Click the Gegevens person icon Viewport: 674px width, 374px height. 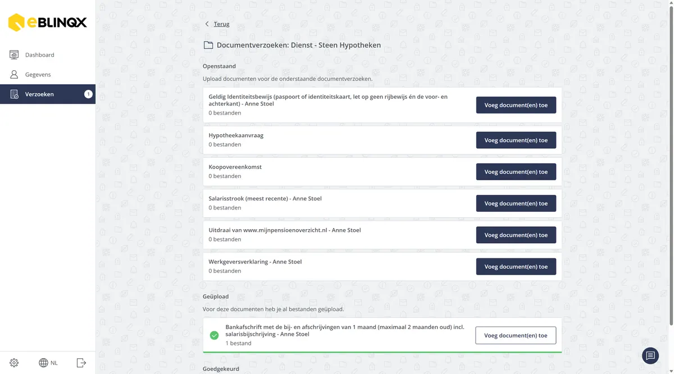point(15,74)
